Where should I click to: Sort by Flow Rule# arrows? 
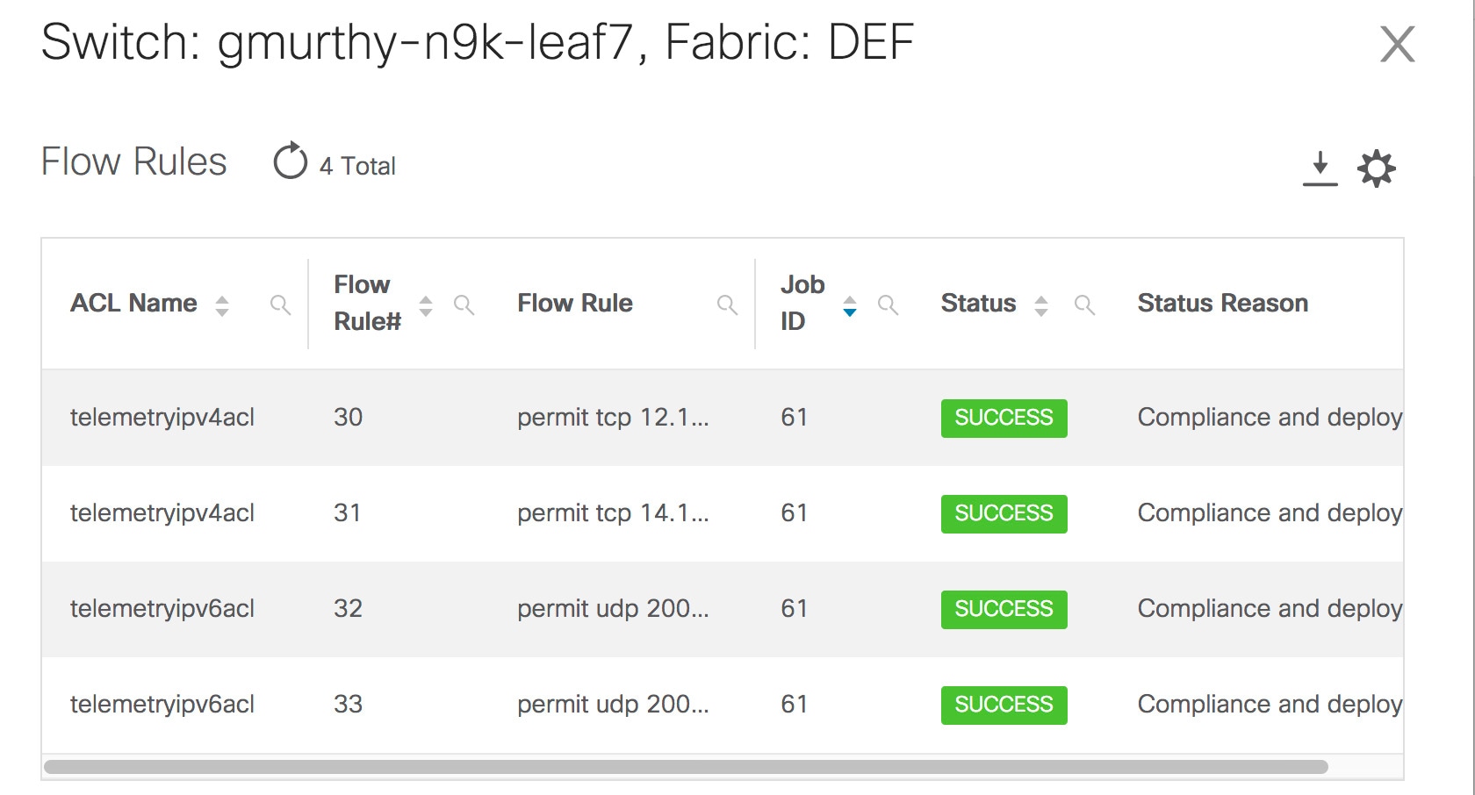[426, 305]
